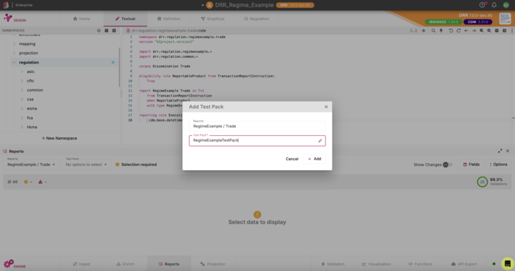
Task: Click New Namespace link
Action: click(59, 138)
